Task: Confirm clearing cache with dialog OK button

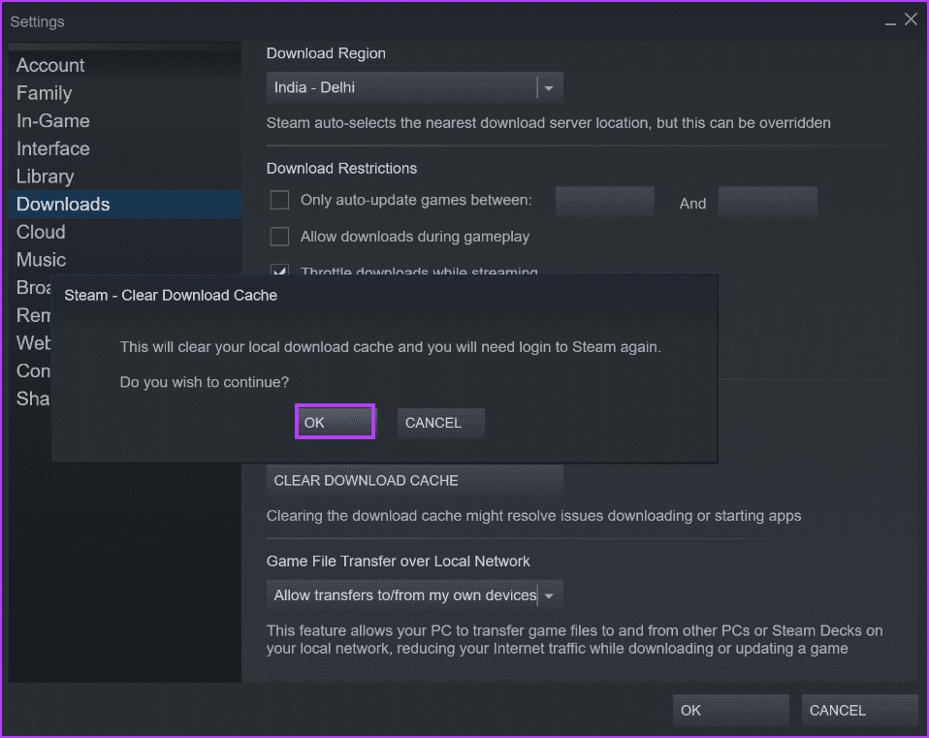Action: point(335,422)
